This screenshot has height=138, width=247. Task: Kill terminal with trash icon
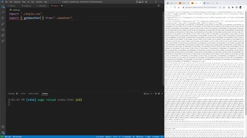tap(159, 94)
